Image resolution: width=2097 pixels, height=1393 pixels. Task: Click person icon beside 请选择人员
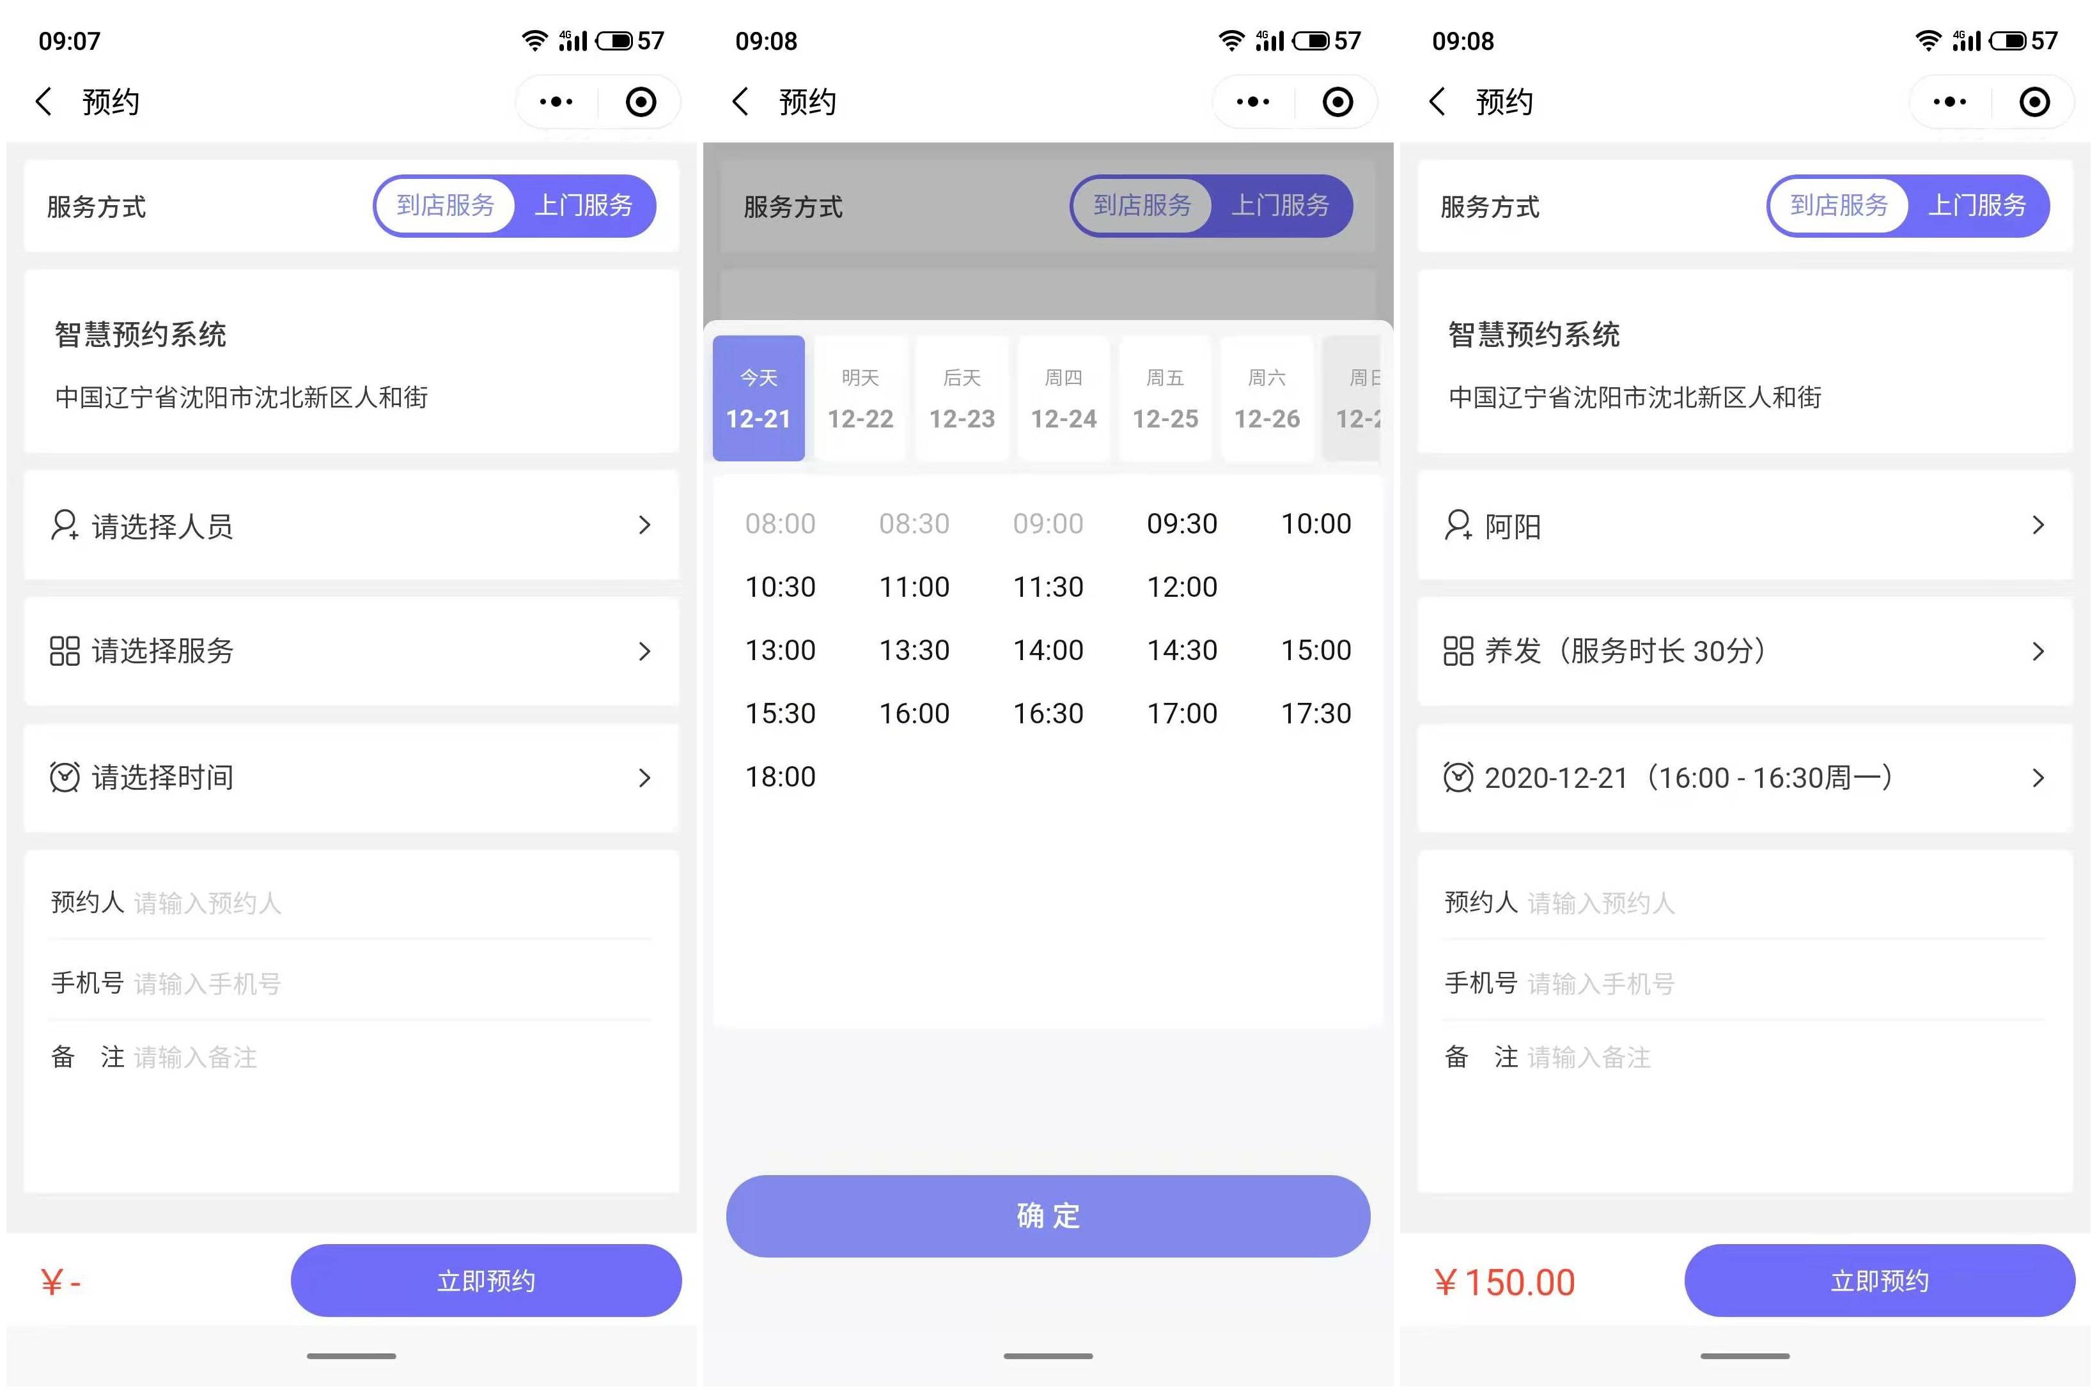point(64,525)
